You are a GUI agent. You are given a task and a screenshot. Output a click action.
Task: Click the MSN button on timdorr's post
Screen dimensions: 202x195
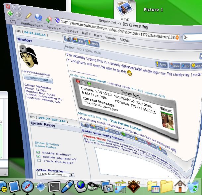click(92, 44)
